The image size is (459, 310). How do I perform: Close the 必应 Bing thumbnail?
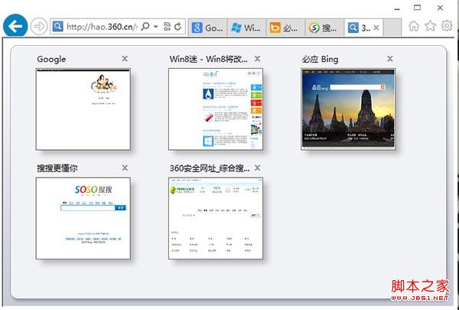click(389, 59)
